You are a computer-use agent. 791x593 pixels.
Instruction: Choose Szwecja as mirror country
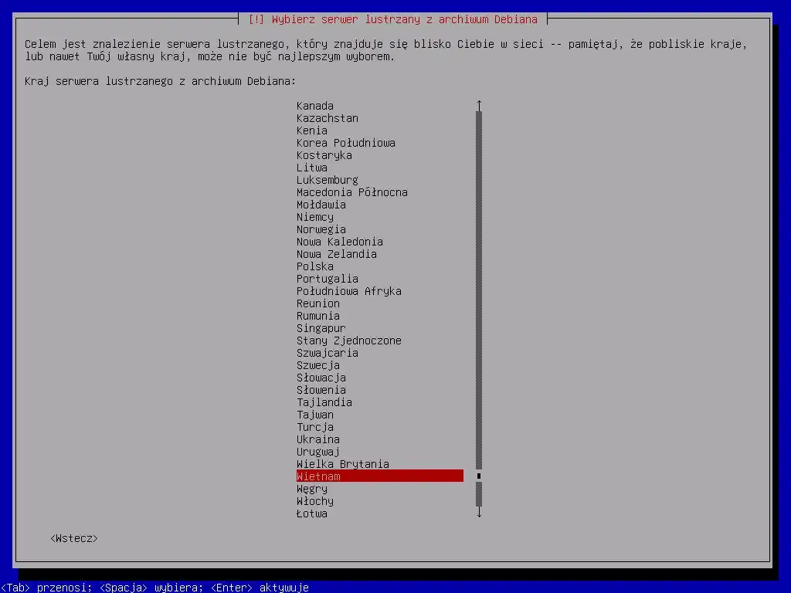point(380,365)
